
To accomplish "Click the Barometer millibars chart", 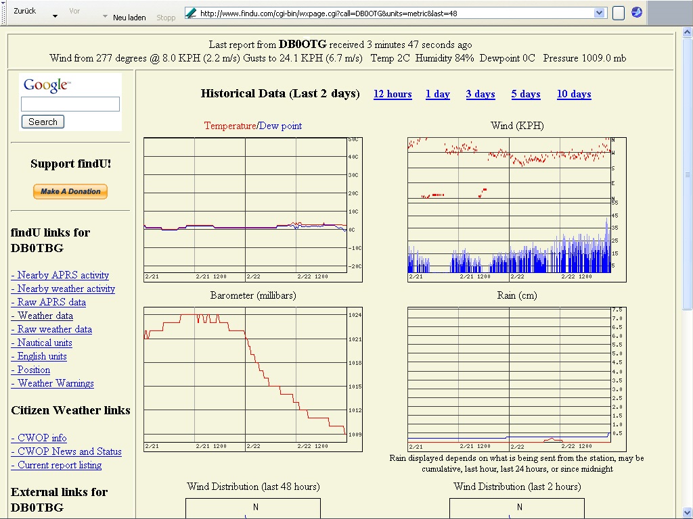I will 252,378.
